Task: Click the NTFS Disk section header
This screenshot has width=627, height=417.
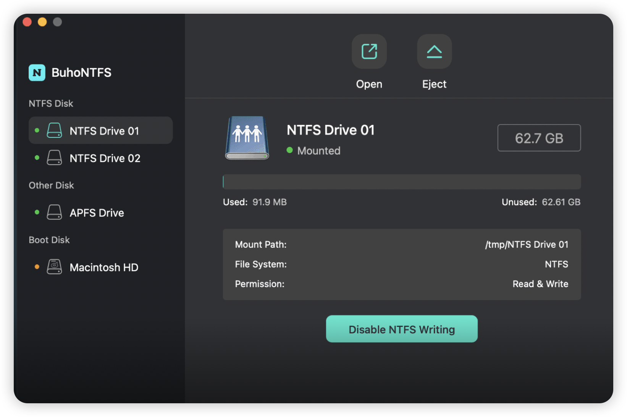Action: pyautogui.click(x=51, y=103)
